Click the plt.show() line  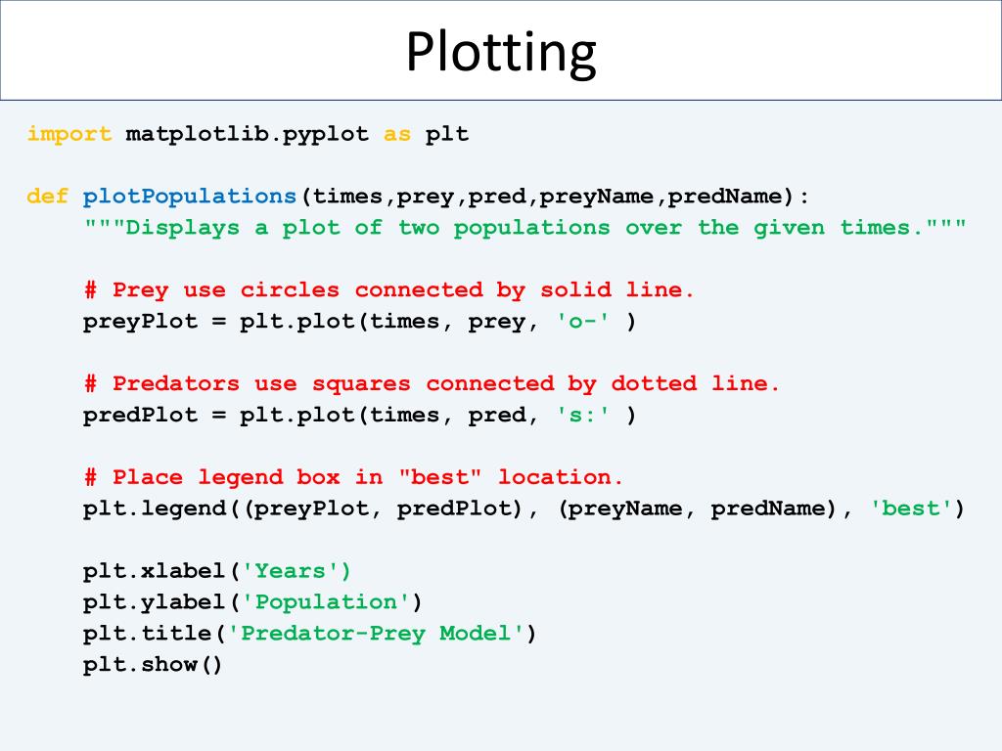tap(153, 665)
